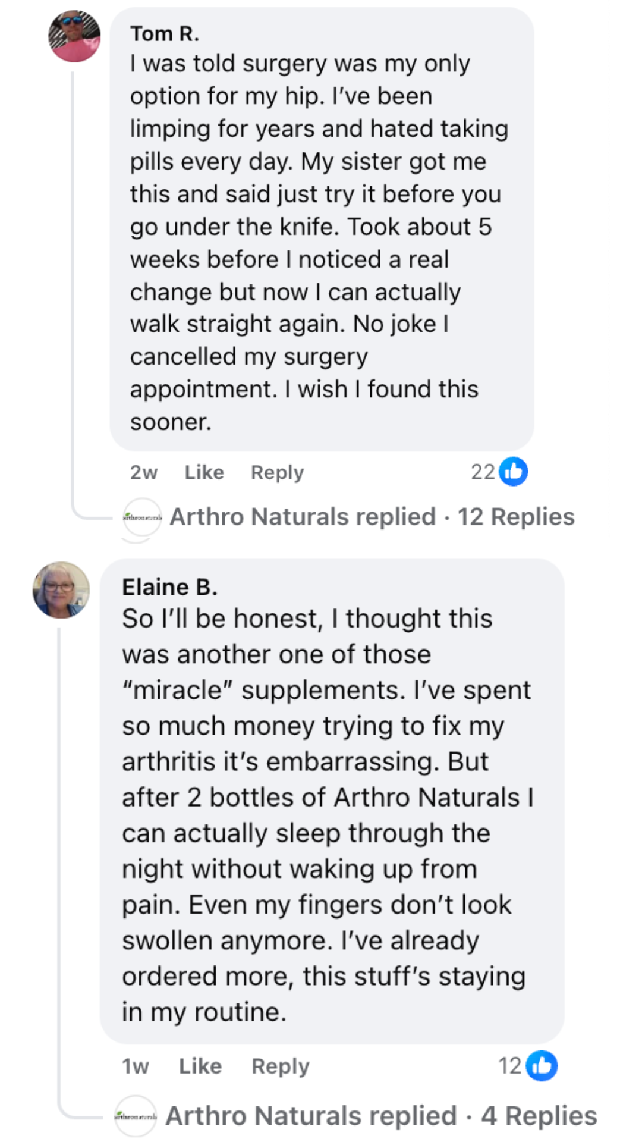Like Elaine B.'s comment
Viewport: 642px width, 1142px height.
(x=200, y=1066)
